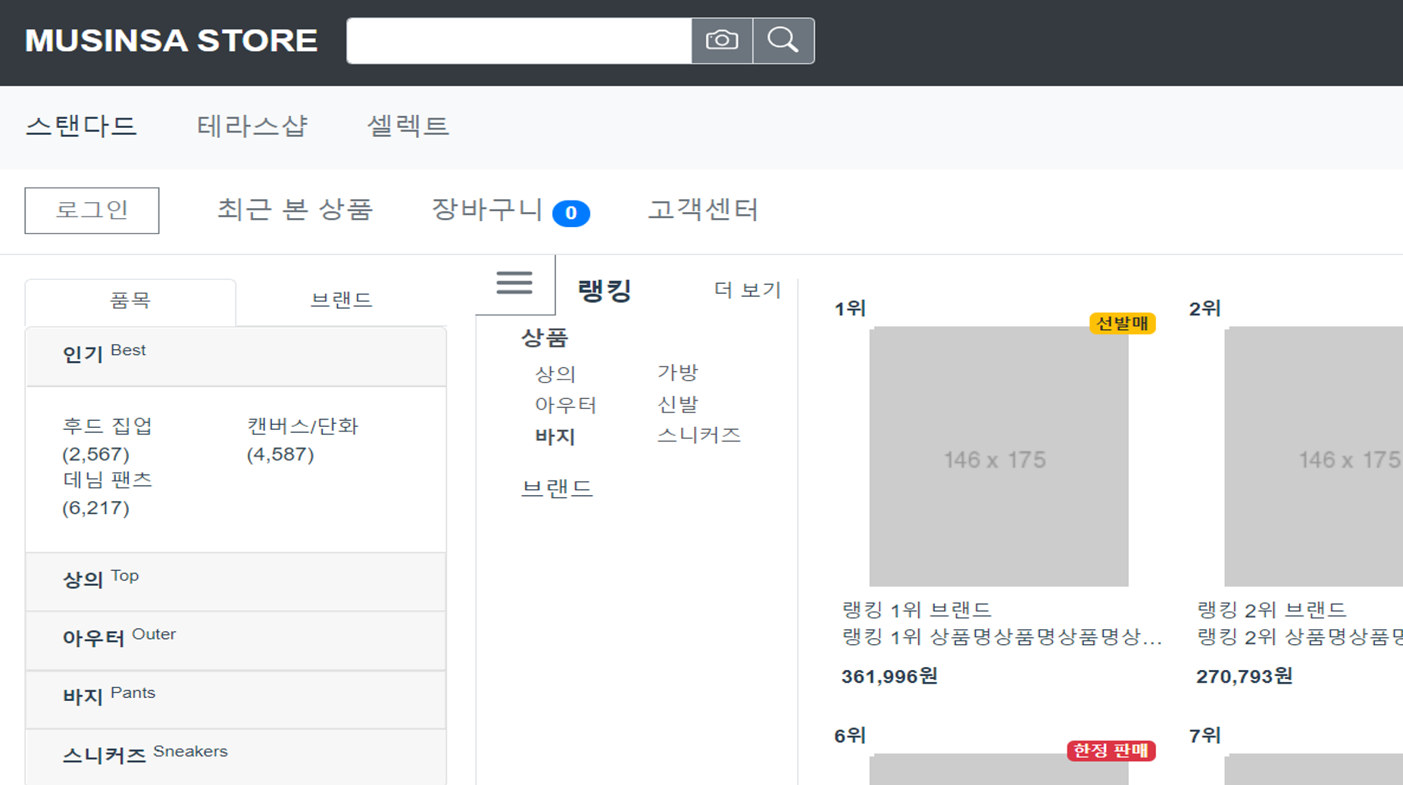Click the 6위 rank label
Viewport: 1403px width, 785px height.
pyautogui.click(x=850, y=736)
